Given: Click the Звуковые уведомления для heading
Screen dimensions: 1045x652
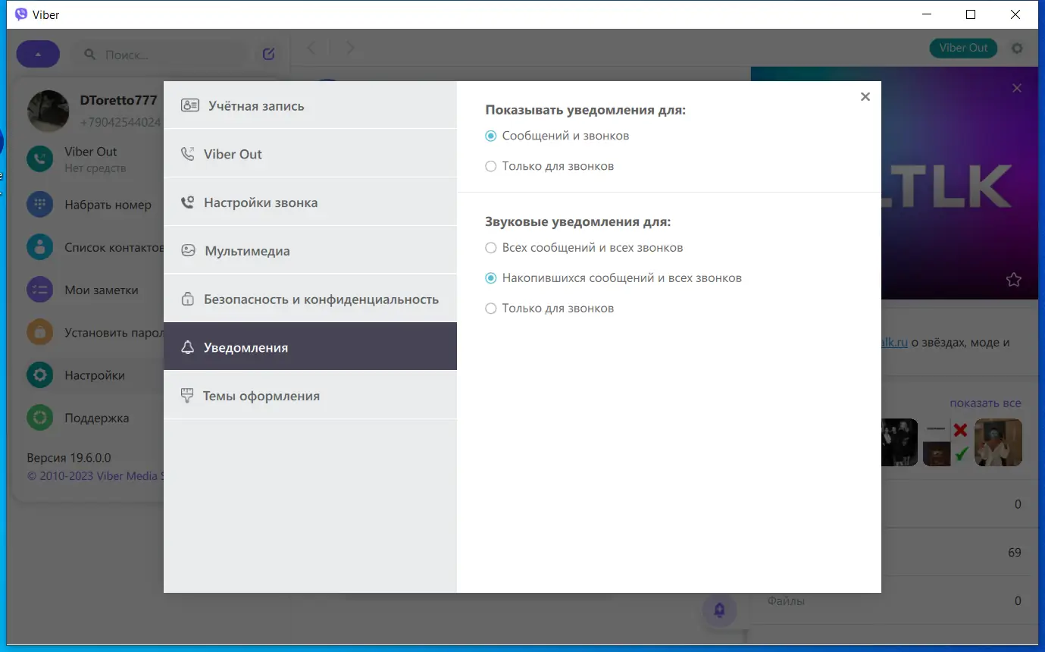Looking at the screenshot, I should (578, 222).
